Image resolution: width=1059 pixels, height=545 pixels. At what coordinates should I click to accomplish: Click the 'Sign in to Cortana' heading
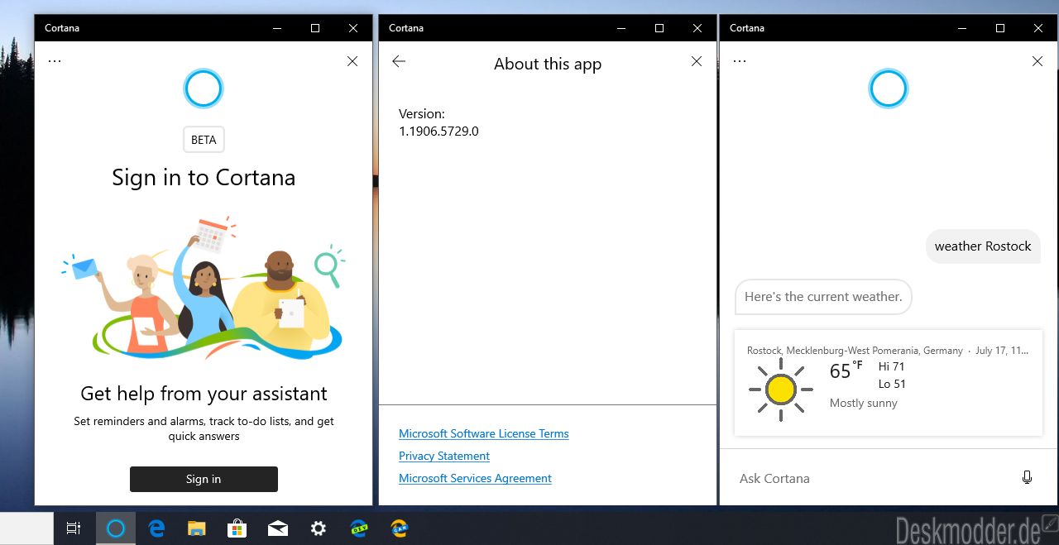pyautogui.click(x=204, y=178)
